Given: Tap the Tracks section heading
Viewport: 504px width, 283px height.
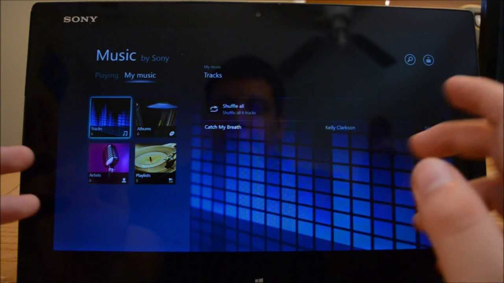Looking at the screenshot, I should tap(213, 75).
